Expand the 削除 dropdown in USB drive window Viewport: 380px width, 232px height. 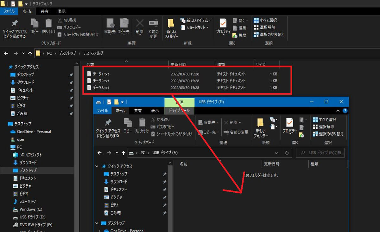pyautogui.click(x=240, y=123)
